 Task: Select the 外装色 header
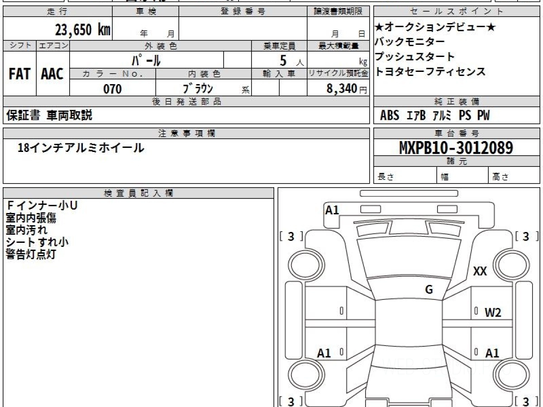pos(161,46)
